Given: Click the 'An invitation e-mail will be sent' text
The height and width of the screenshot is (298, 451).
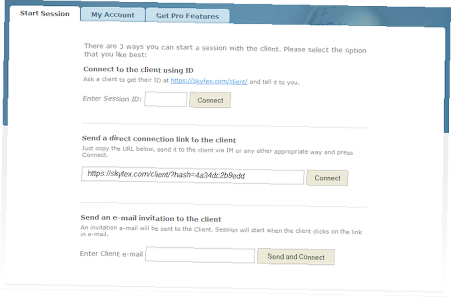Looking at the screenshot, I should pyautogui.click(x=221, y=231).
